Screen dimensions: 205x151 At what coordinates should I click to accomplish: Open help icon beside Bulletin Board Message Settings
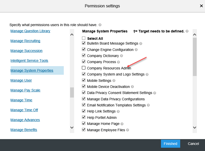[141, 44]
